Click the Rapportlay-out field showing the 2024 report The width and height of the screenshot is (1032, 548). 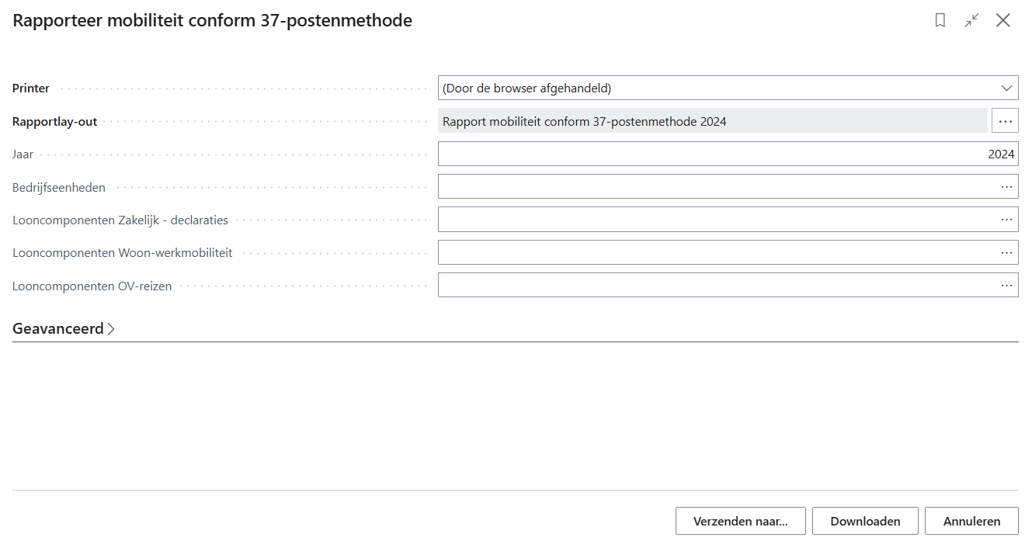pyautogui.click(x=711, y=121)
